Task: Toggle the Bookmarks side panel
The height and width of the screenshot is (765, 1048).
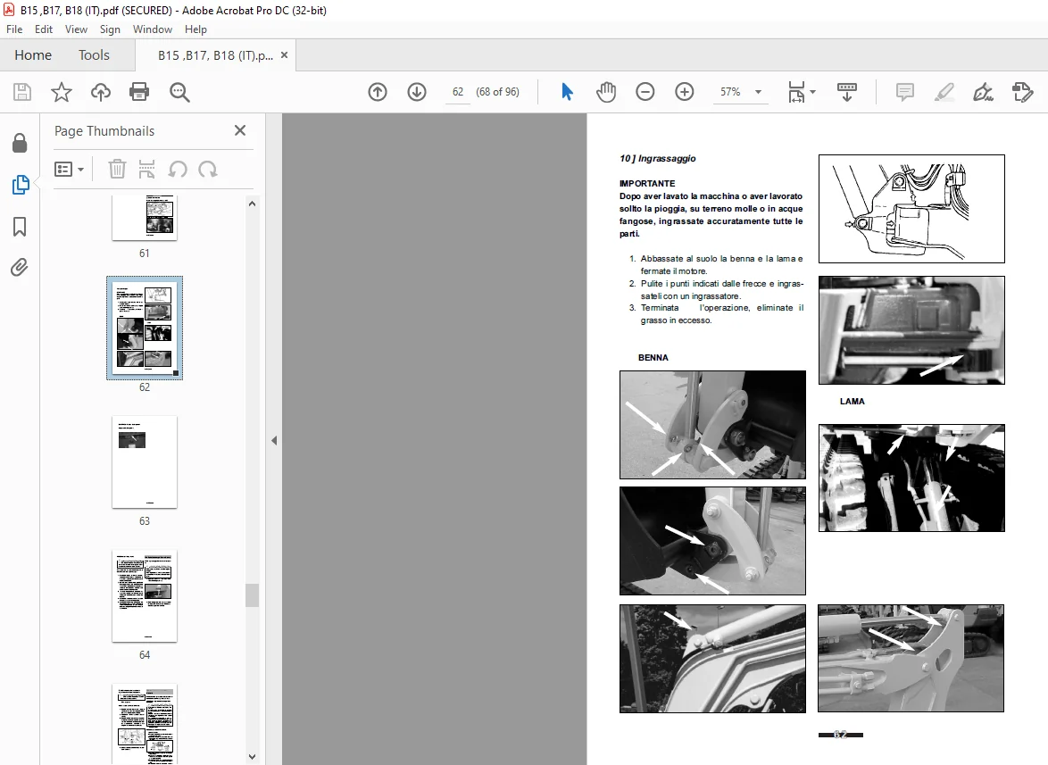Action: pyautogui.click(x=20, y=227)
